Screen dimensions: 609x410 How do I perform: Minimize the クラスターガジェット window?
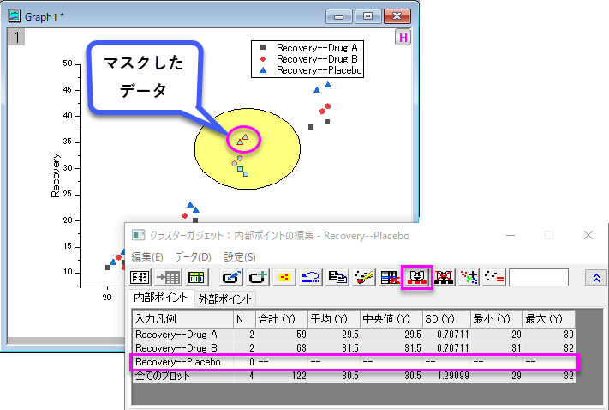(510, 235)
